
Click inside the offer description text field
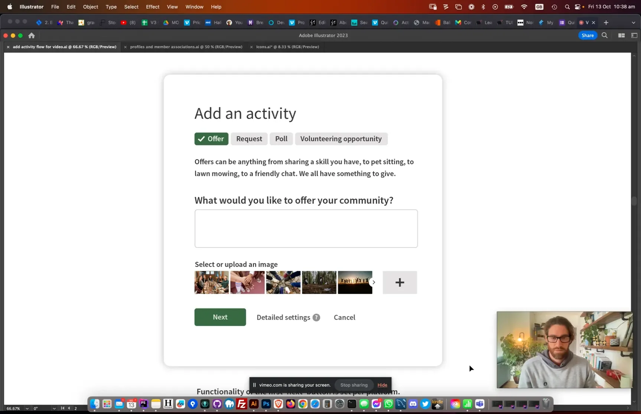click(x=306, y=229)
